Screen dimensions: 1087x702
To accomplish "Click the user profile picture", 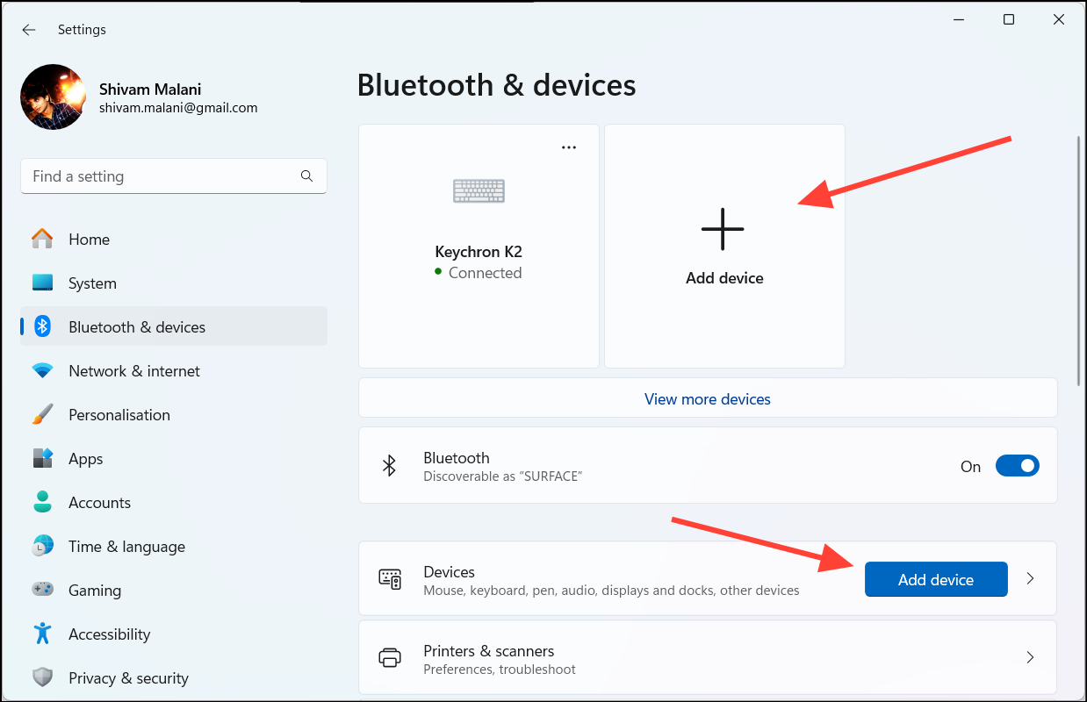I will [54, 97].
